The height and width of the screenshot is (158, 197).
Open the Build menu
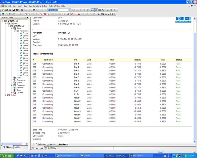pyautogui.click(x=25, y=6)
